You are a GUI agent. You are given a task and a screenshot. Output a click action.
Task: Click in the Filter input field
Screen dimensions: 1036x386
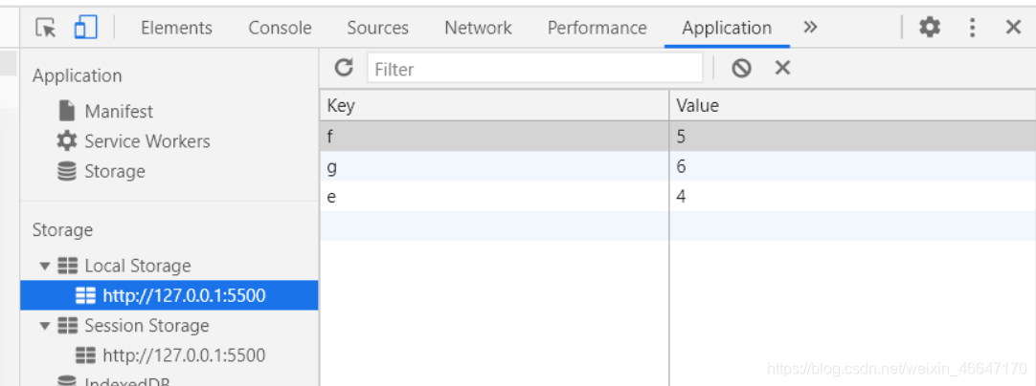[536, 69]
